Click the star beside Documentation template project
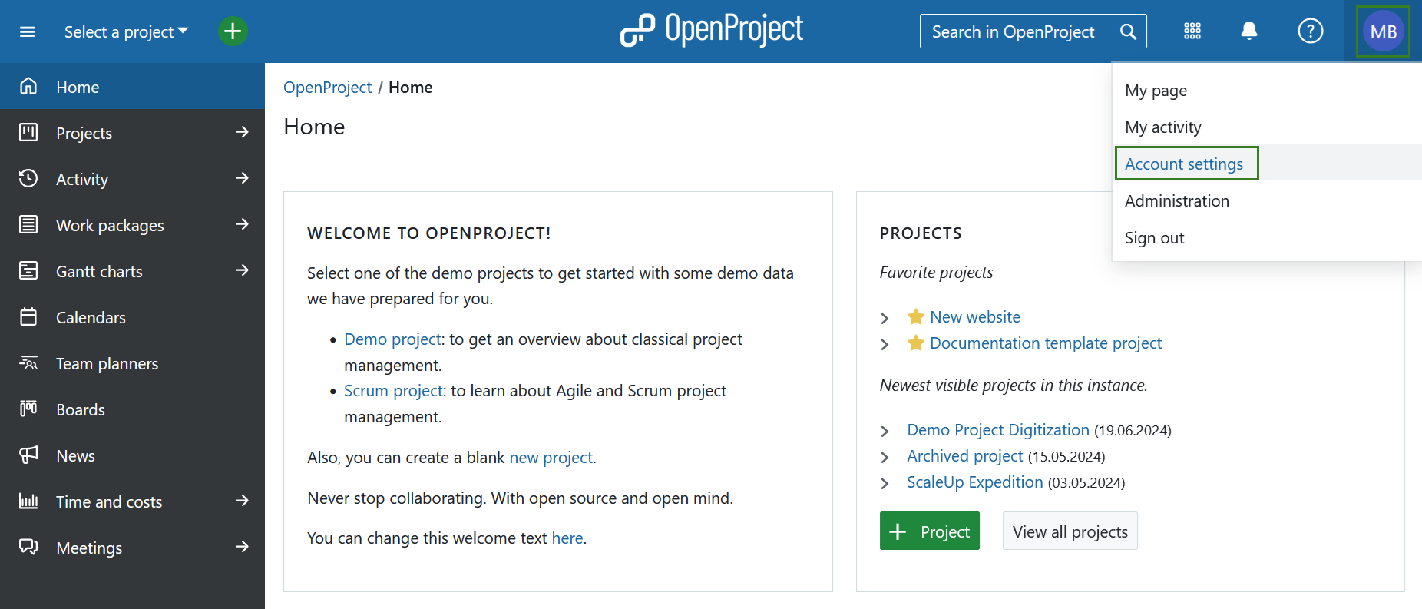Viewport: 1422px width, 609px height. (915, 343)
